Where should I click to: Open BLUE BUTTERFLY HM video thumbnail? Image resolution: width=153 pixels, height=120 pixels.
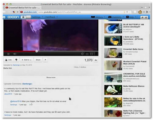pyautogui.click(x=113, y=28)
